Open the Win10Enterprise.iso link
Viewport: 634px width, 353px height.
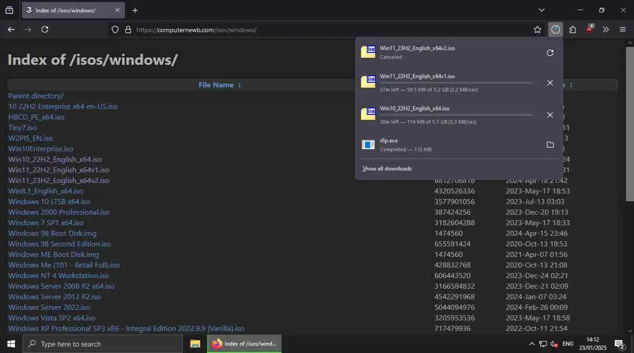[41, 149]
